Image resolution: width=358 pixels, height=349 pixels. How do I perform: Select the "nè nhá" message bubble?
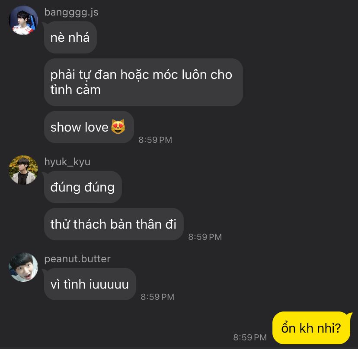[x=70, y=38]
